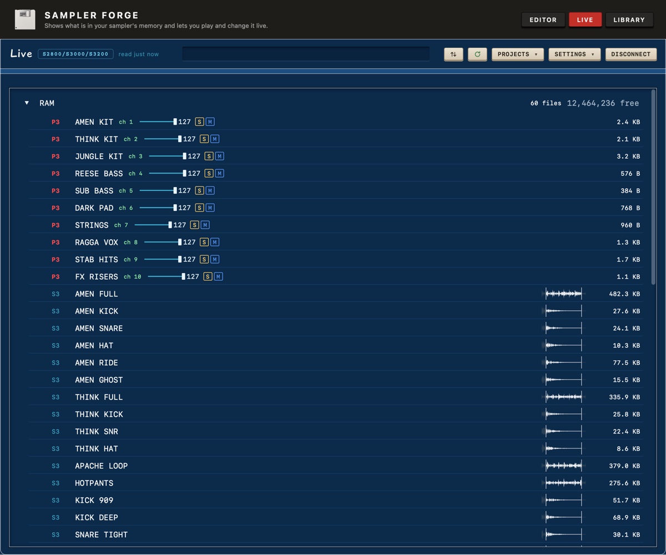Click the KICK DEEP waveform thumbnail
This screenshot has height=555, width=666.
[x=564, y=517]
